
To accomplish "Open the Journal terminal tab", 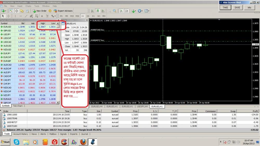I will 84,134.
